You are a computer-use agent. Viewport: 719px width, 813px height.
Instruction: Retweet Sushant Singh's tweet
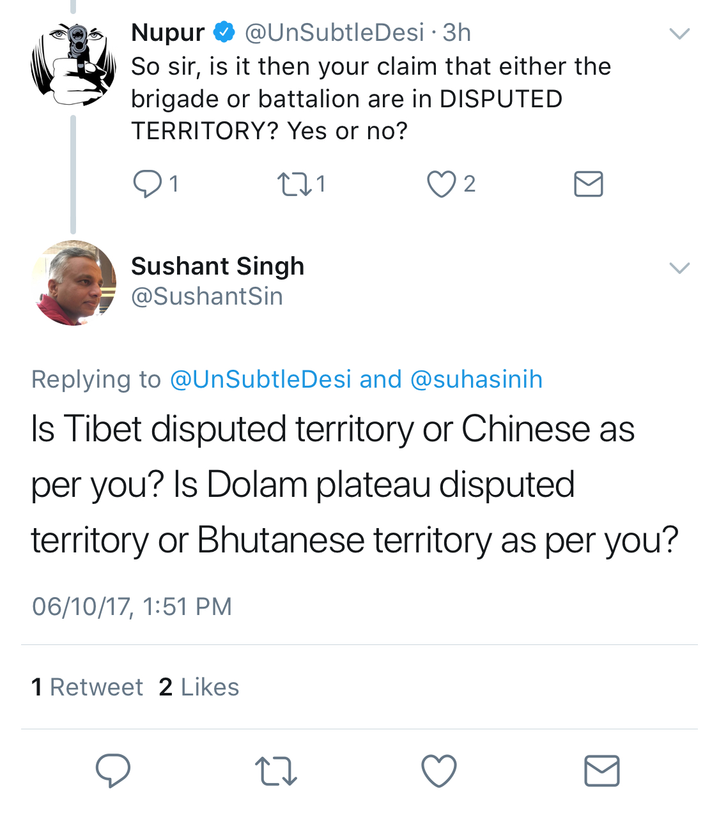275,770
